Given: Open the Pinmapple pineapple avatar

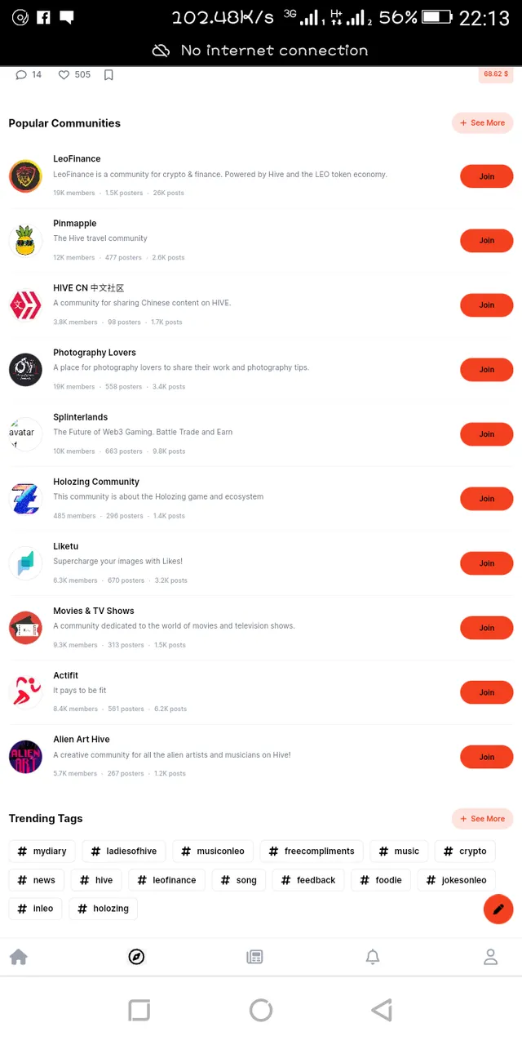Looking at the screenshot, I should pyautogui.click(x=25, y=241).
